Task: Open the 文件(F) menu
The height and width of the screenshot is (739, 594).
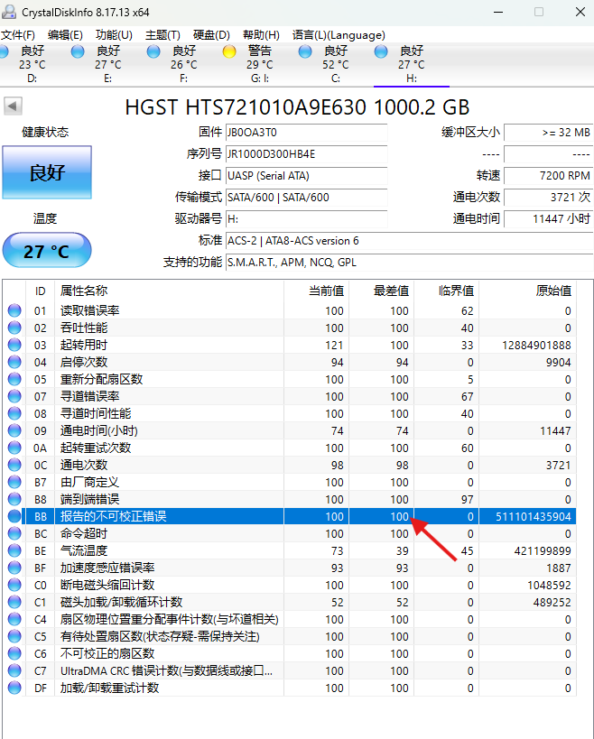Action: click(18, 35)
